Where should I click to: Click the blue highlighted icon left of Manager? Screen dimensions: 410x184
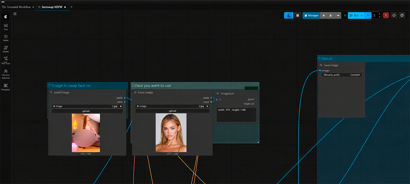[x=289, y=15]
